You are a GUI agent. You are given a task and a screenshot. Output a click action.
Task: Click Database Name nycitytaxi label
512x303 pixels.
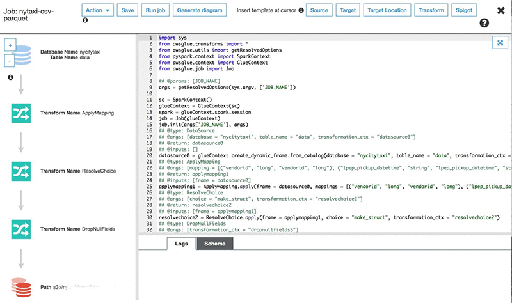70,52
